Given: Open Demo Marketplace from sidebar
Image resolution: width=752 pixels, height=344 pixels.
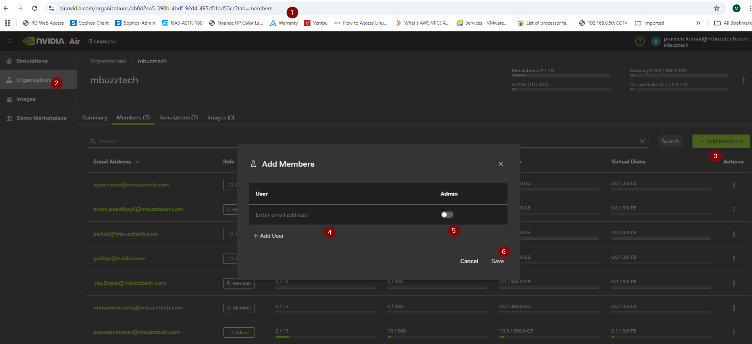Looking at the screenshot, I should click(x=41, y=118).
